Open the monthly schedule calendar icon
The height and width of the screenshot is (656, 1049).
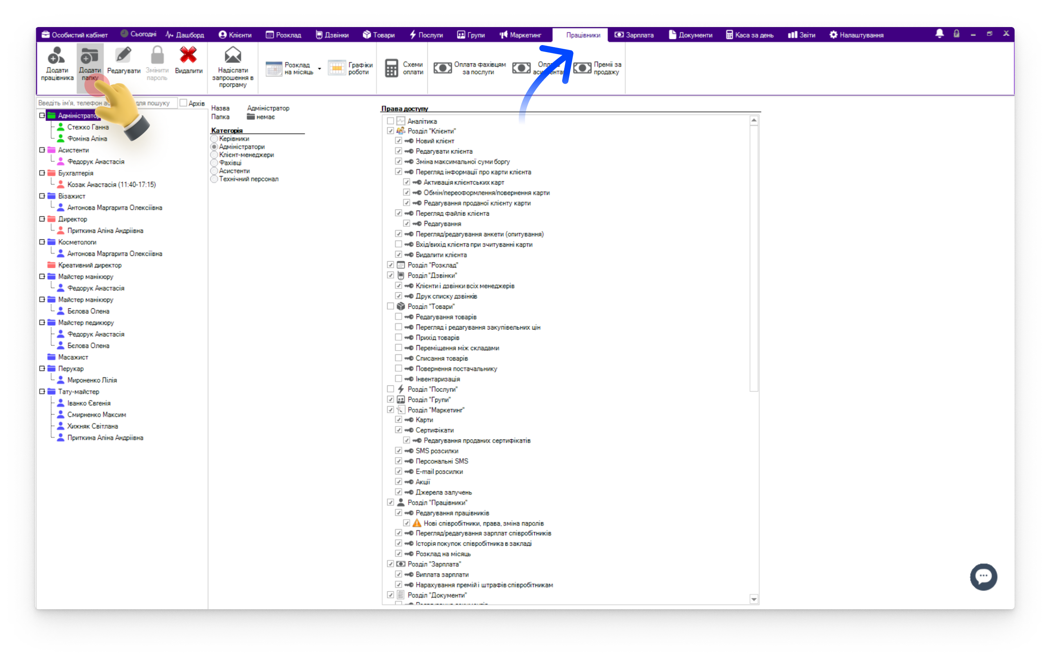tap(274, 68)
